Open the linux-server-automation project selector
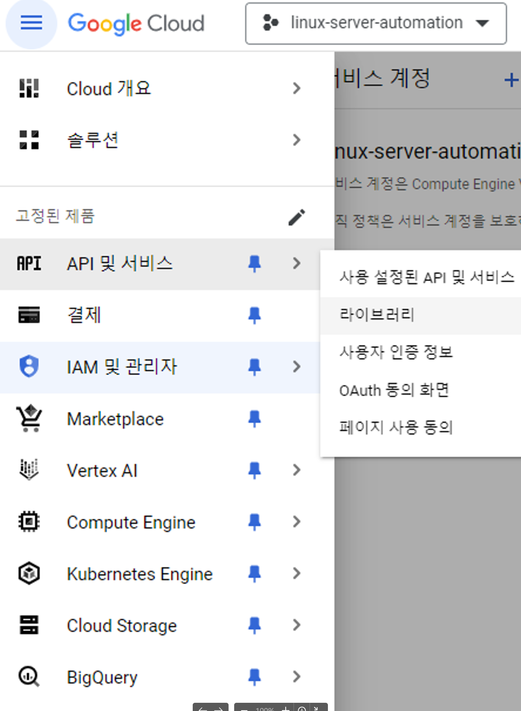The height and width of the screenshot is (711, 521). [x=376, y=24]
